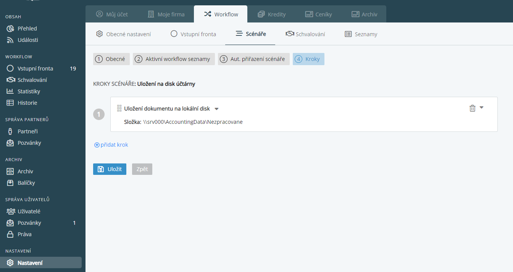Open Práva in sidebar
The width and height of the screenshot is (513, 272).
pyautogui.click(x=24, y=234)
